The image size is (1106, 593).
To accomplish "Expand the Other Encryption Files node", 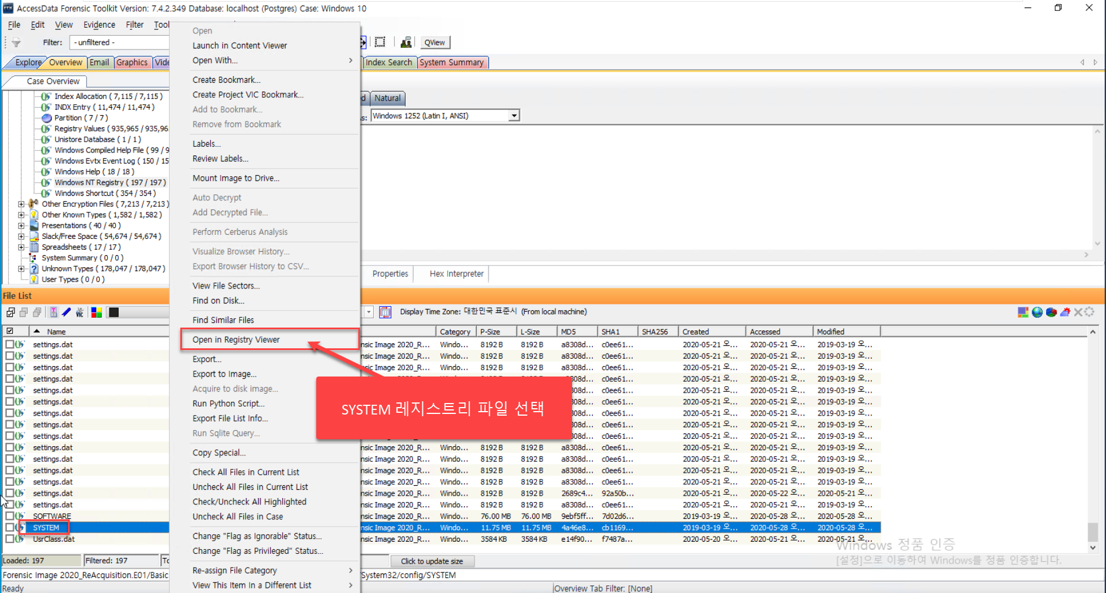I will (x=21, y=204).
